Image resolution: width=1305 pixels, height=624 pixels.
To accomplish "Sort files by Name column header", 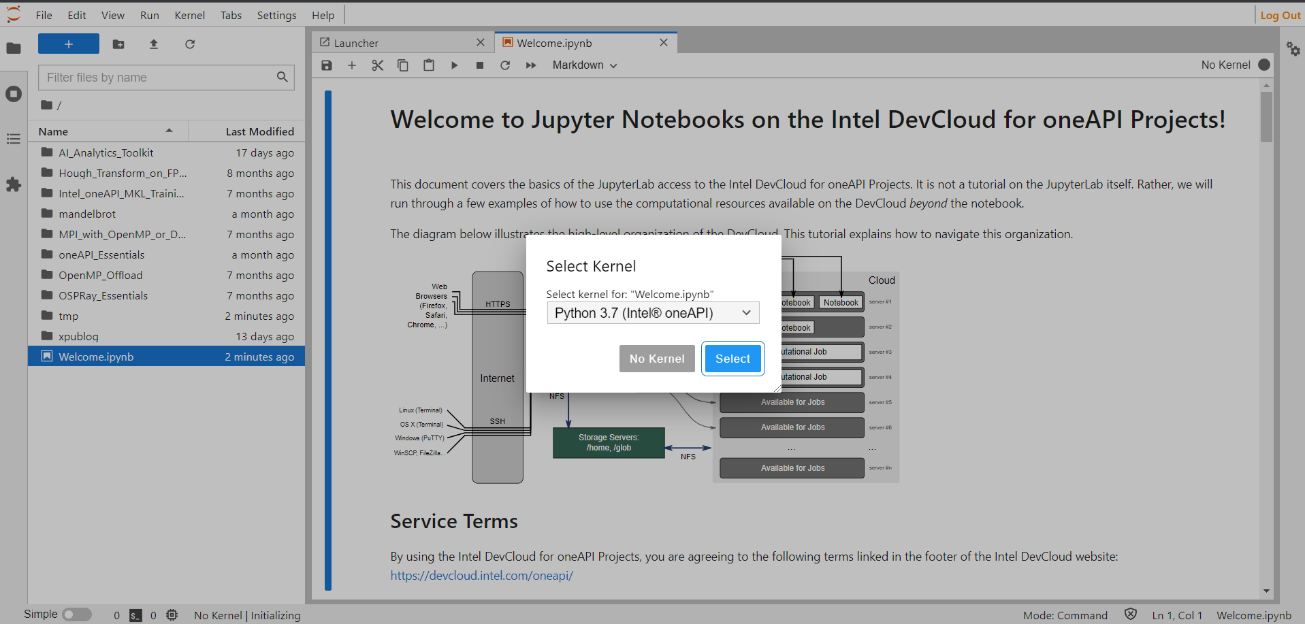I will pos(108,131).
